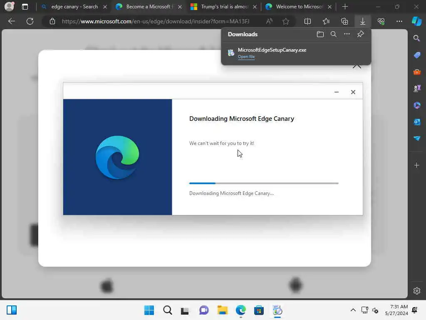
Task: Open taskbar Search
Action: 167,310
